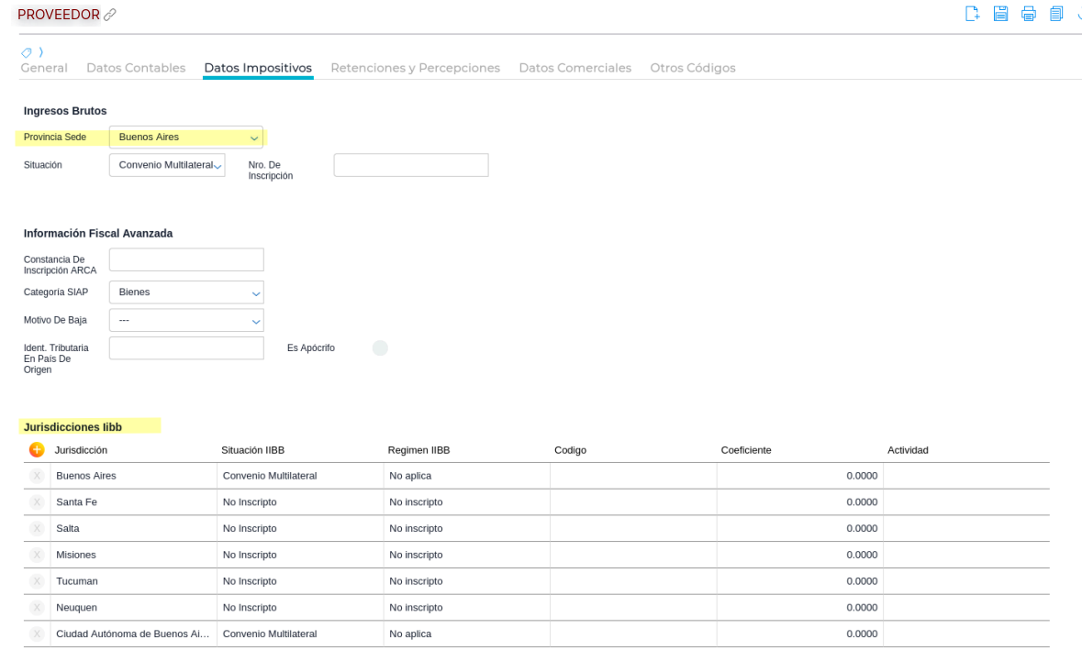Click the link icon beside PROVEEDOR

pyautogui.click(x=110, y=15)
